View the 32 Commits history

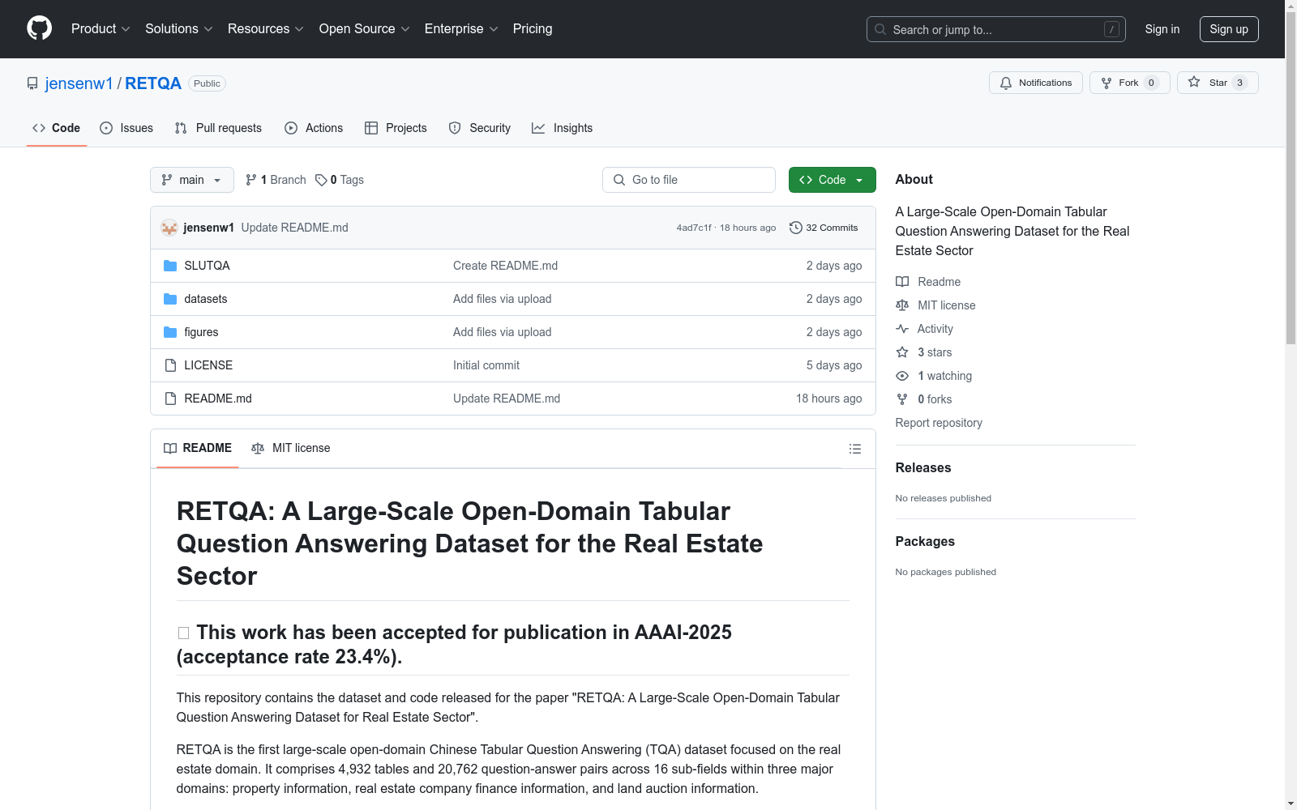pos(824,228)
